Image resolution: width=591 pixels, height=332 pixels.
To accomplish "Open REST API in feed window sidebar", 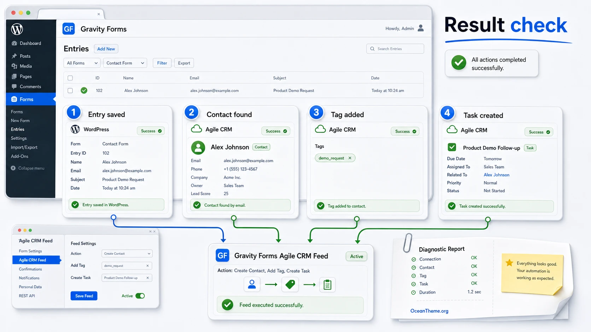I will pos(27,296).
